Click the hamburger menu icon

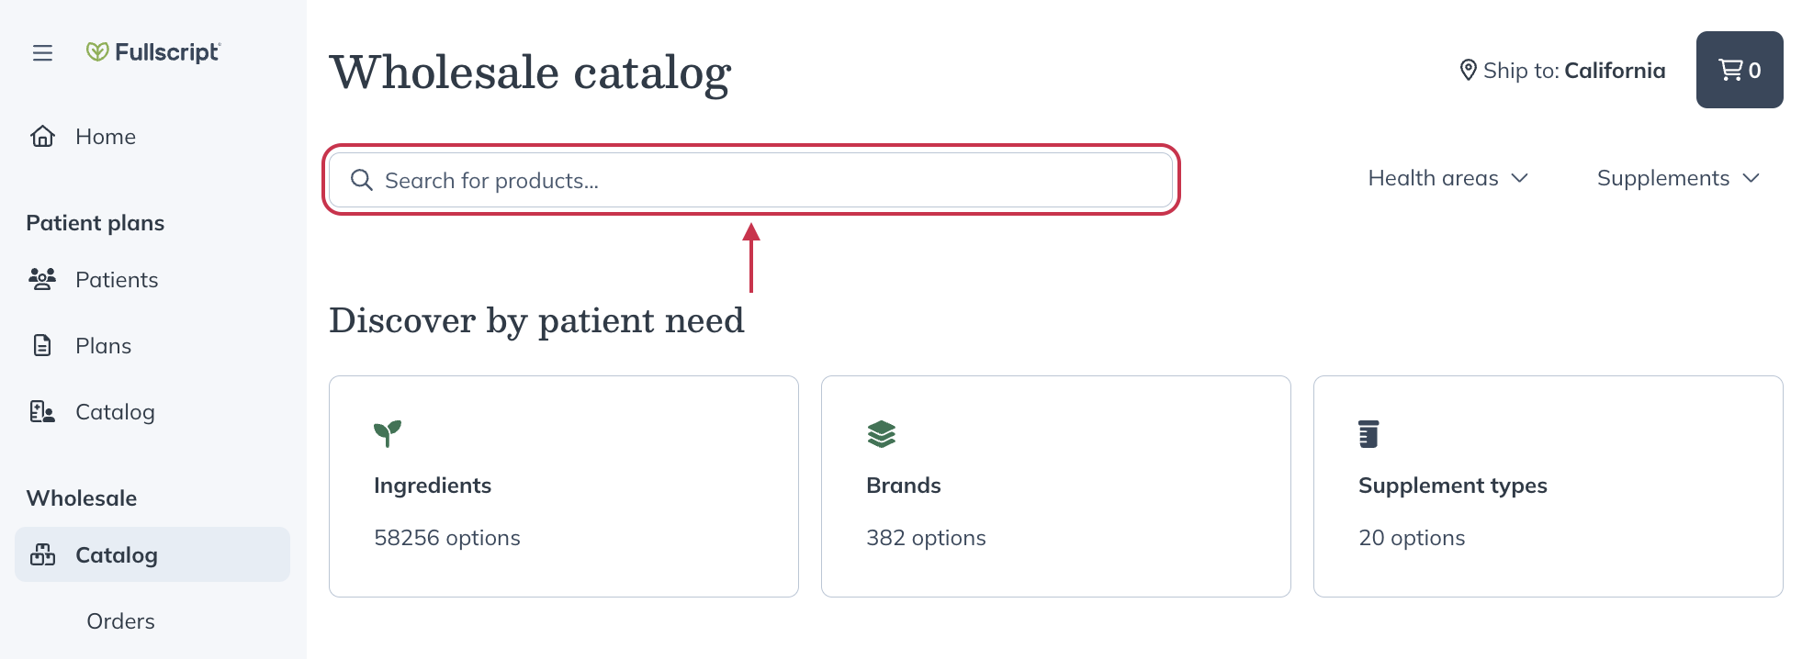pos(42,53)
